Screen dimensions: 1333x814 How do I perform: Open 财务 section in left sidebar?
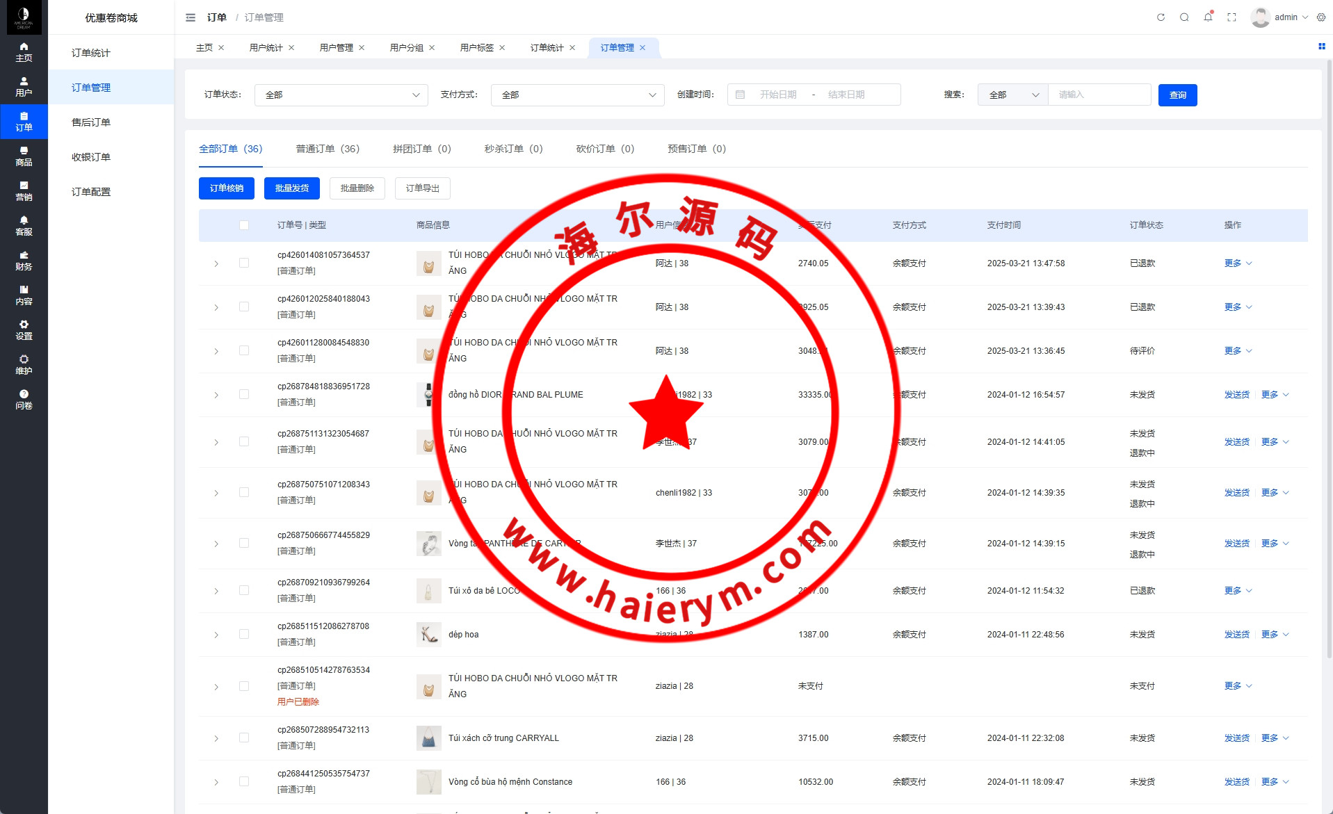click(x=24, y=261)
